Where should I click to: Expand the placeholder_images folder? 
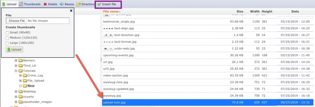(16, 102)
